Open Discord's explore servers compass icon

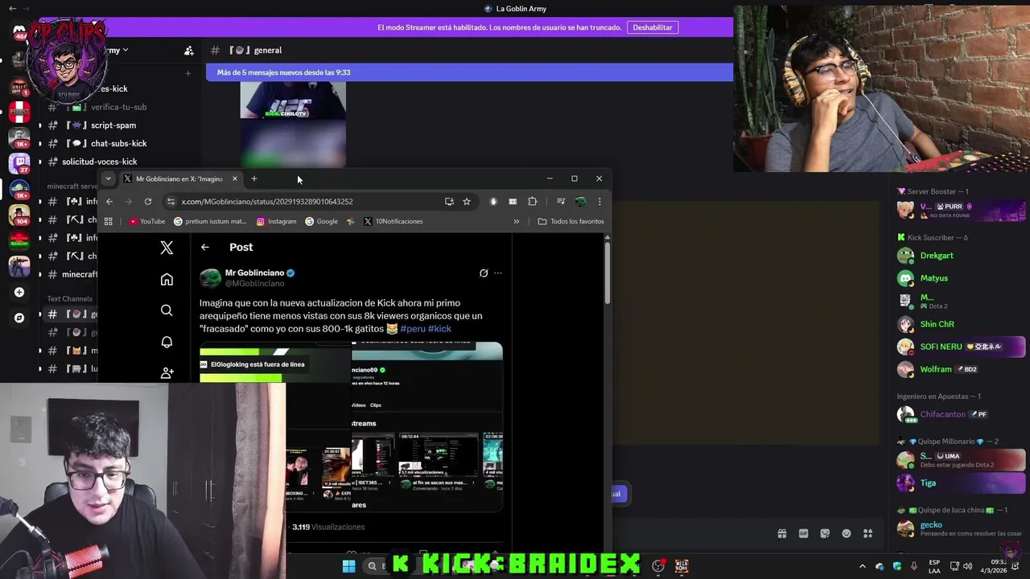coord(19,318)
